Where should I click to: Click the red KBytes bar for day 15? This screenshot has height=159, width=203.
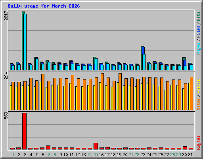click(x=96, y=146)
